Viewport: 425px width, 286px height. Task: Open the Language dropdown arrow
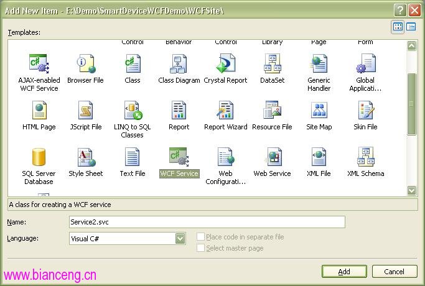[180, 239]
